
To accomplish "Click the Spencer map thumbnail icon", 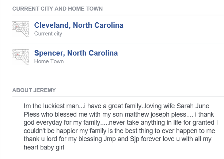I will (x=20, y=57).
